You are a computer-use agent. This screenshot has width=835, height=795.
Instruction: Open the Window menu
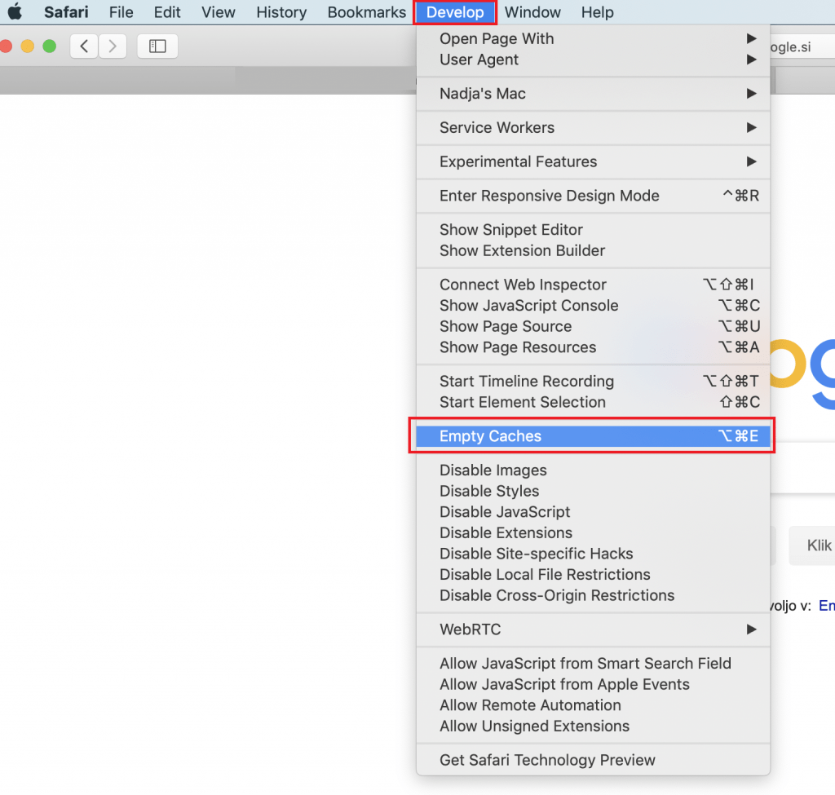pos(532,11)
